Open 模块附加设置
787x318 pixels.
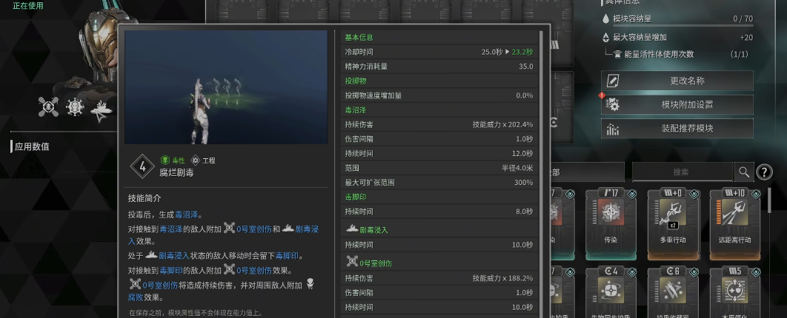677,105
